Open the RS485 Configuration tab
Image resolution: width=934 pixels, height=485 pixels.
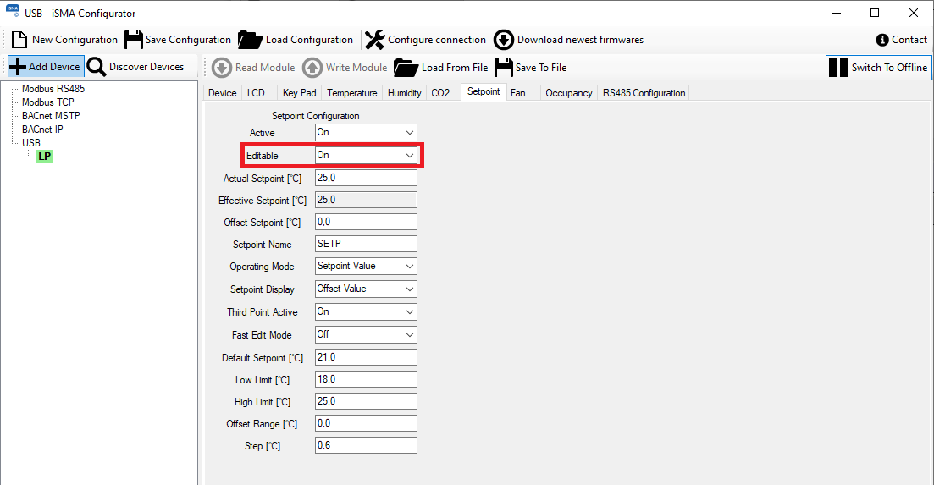point(644,93)
